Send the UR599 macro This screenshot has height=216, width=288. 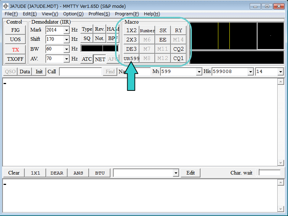coord(131,58)
